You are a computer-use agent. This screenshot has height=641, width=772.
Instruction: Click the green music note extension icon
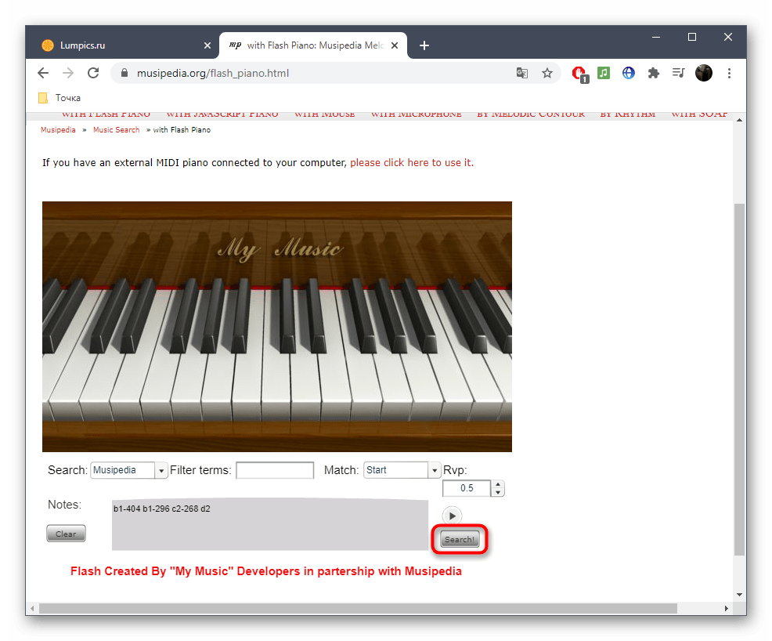click(x=604, y=73)
